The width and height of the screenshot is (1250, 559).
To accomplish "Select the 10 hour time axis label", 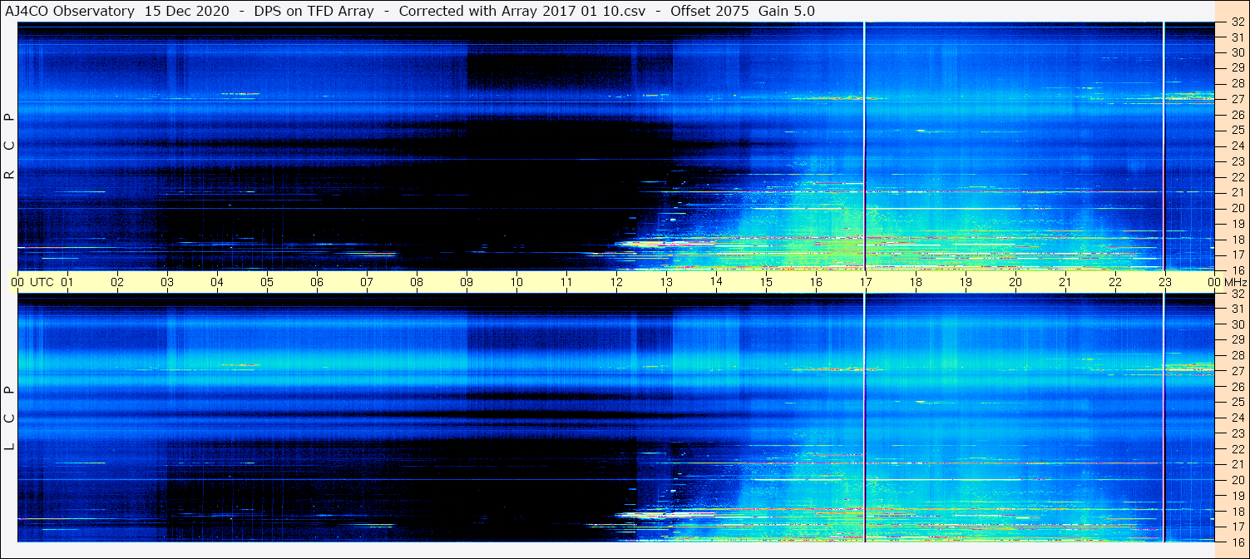I will (516, 282).
